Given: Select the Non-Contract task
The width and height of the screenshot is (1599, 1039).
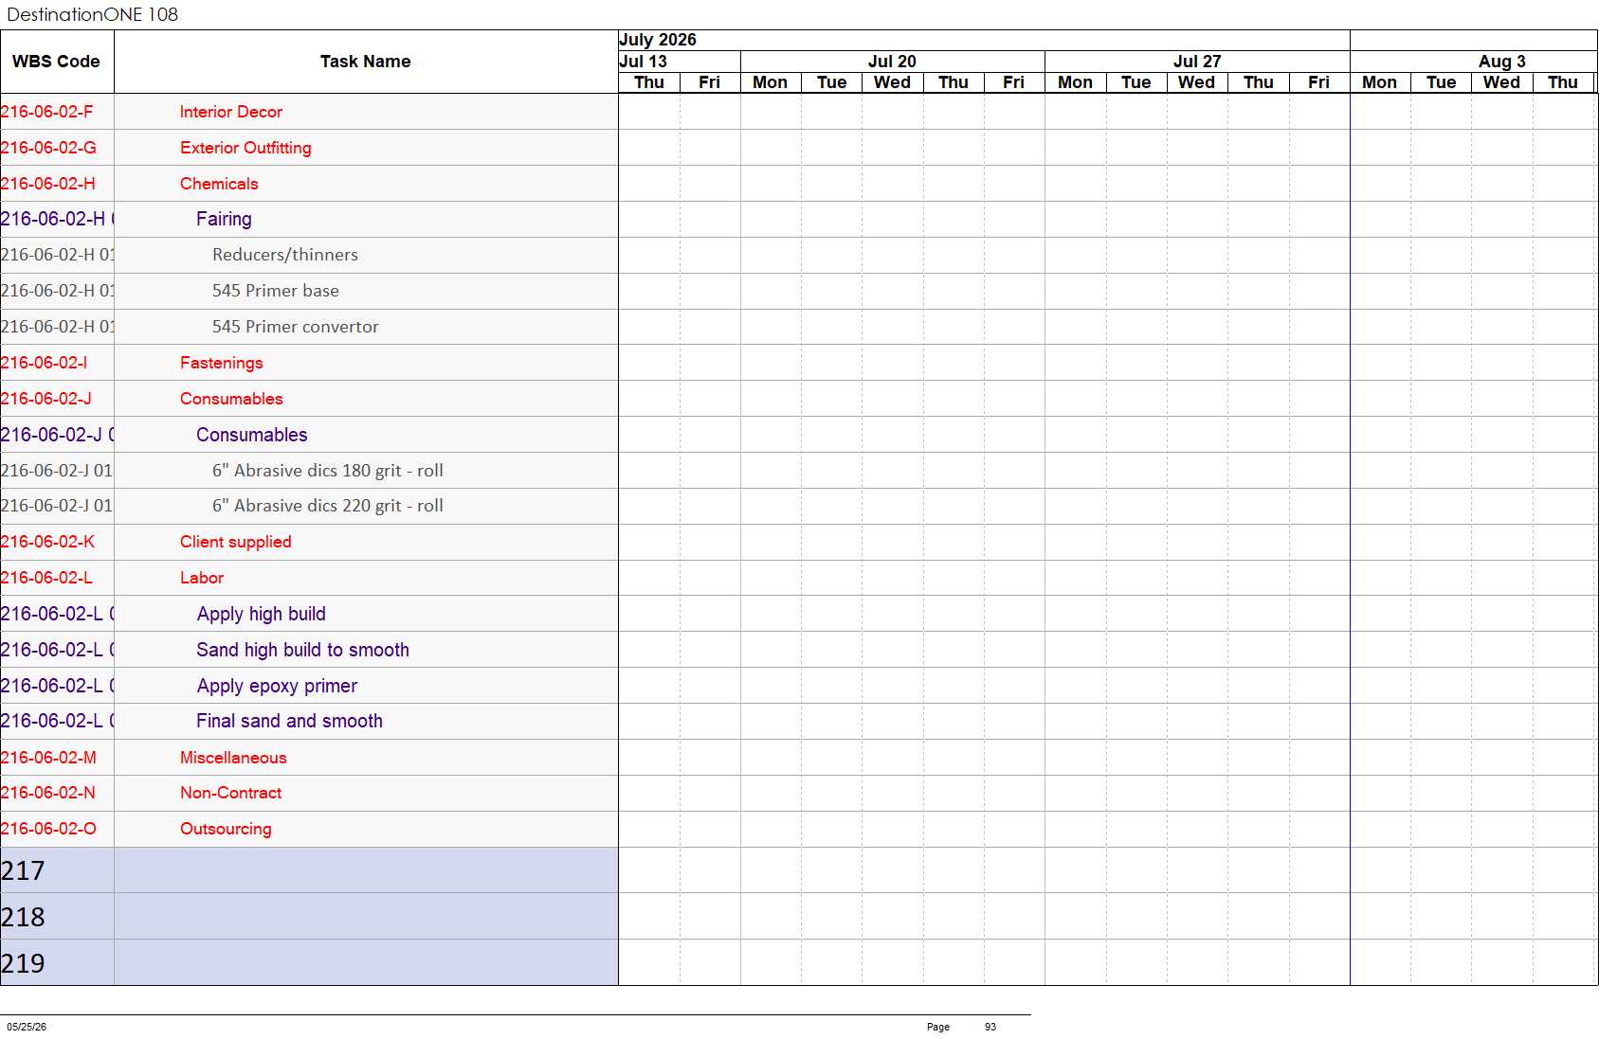Looking at the screenshot, I should coord(230,793).
